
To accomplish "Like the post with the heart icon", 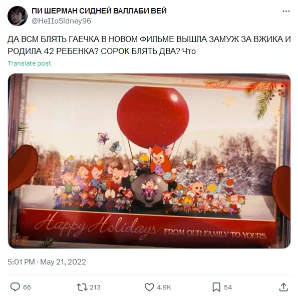I will pyautogui.click(x=149, y=287).
